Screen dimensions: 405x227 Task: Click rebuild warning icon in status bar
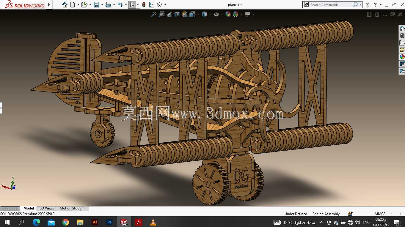(350, 214)
